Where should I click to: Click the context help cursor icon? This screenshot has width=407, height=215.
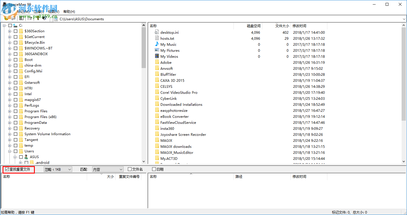click(44, 18)
